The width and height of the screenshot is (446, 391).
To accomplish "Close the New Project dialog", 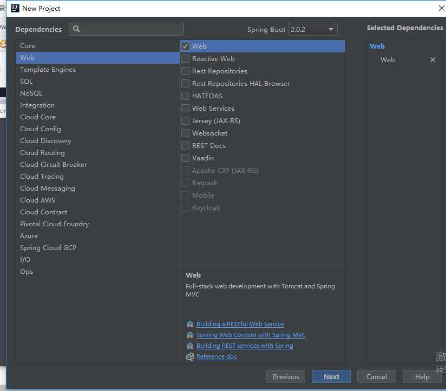I will [441, 8].
